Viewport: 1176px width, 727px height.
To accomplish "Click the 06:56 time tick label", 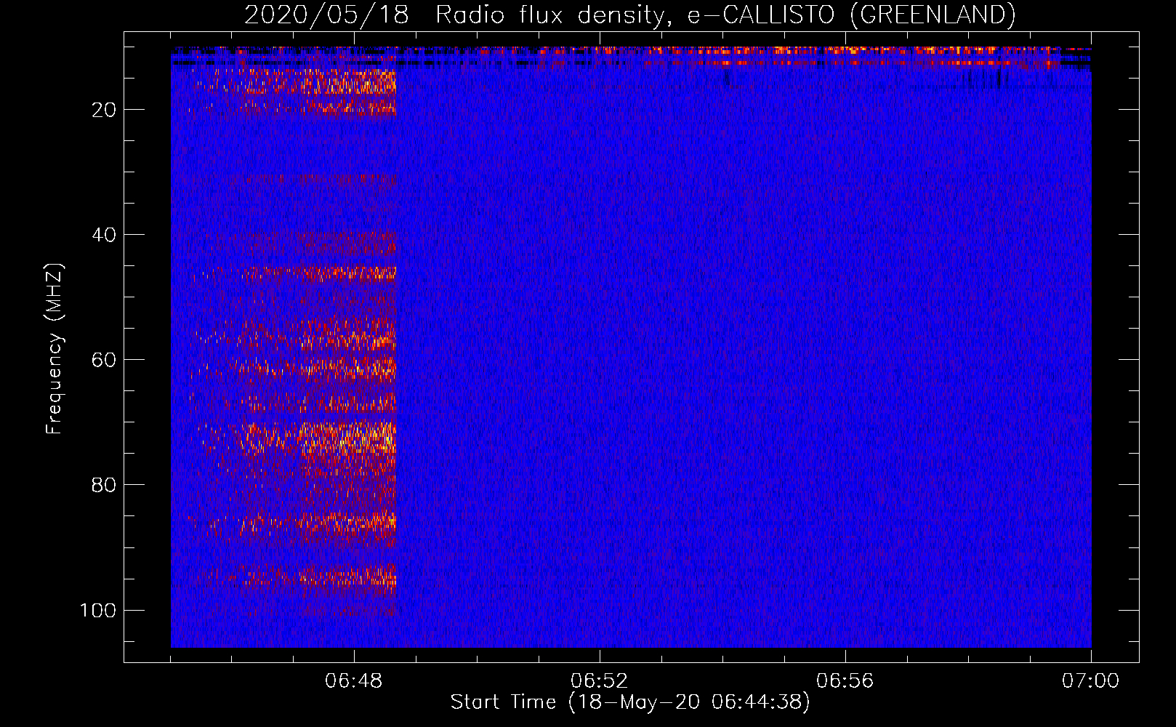I will click(845, 681).
